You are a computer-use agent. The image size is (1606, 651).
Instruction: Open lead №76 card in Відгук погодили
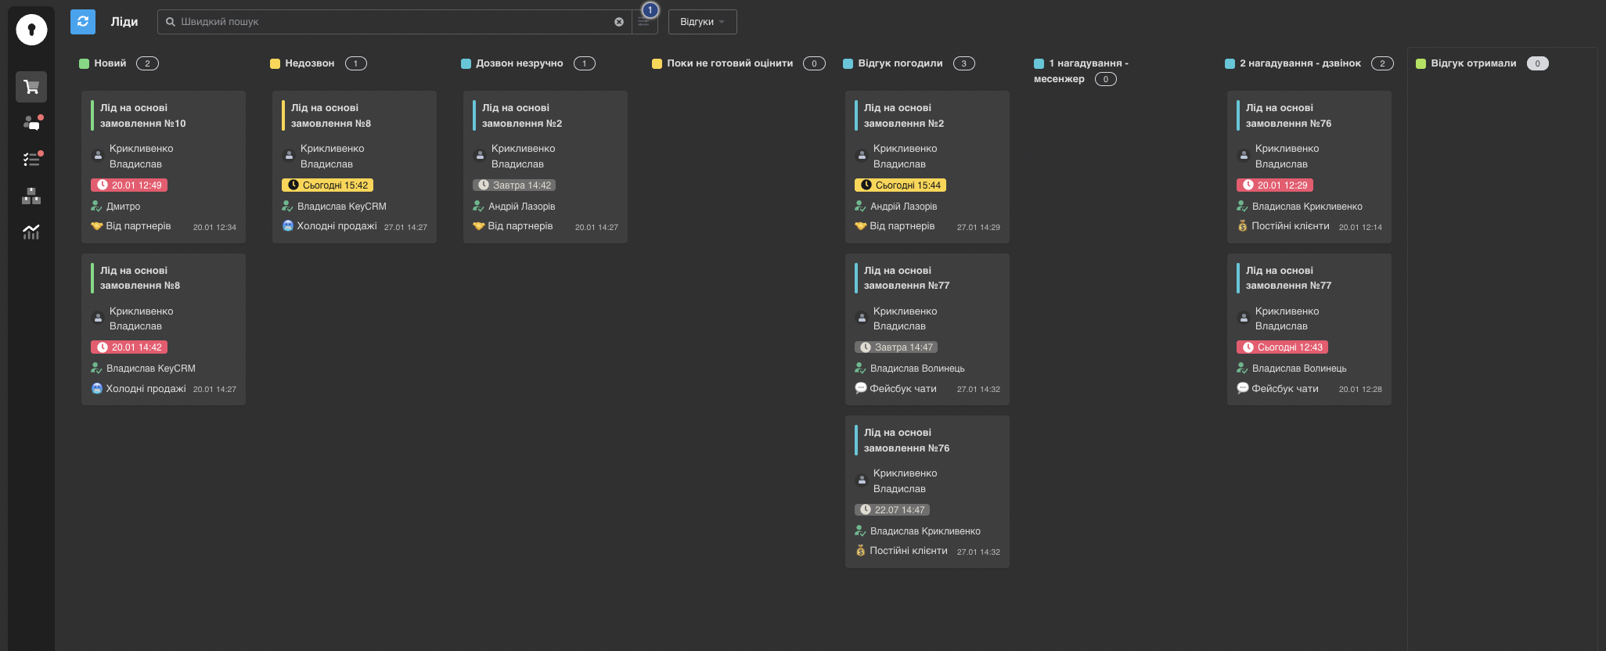927,441
